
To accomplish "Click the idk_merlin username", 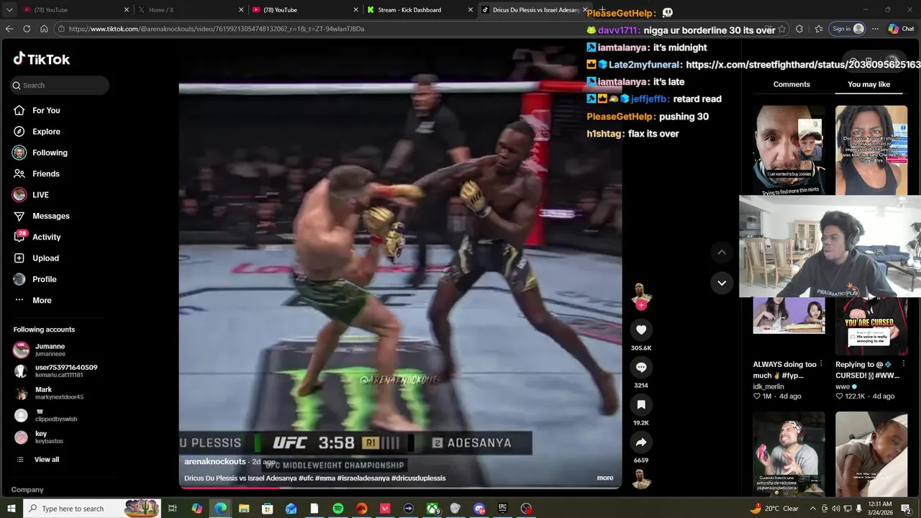I will [768, 386].
